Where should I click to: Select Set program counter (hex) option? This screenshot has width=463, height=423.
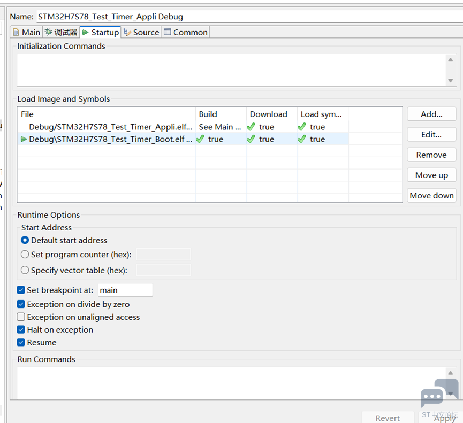coord(25,254)
